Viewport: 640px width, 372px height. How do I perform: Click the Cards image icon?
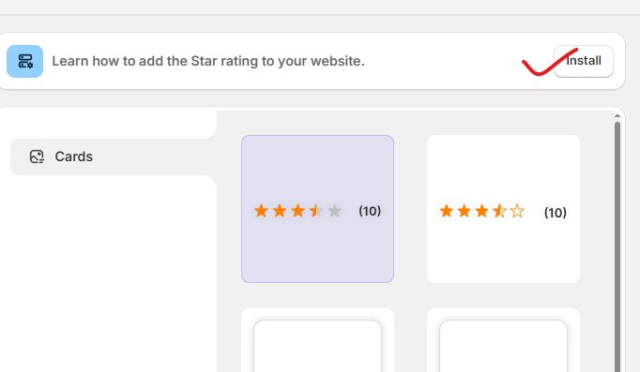coord(37,156)
